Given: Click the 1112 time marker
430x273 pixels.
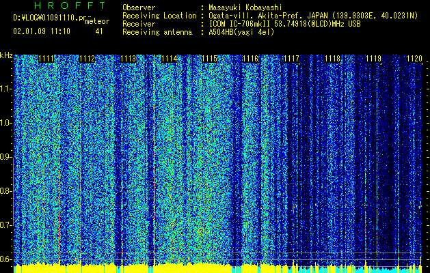Looking at the screenshot, I should 88,59.
